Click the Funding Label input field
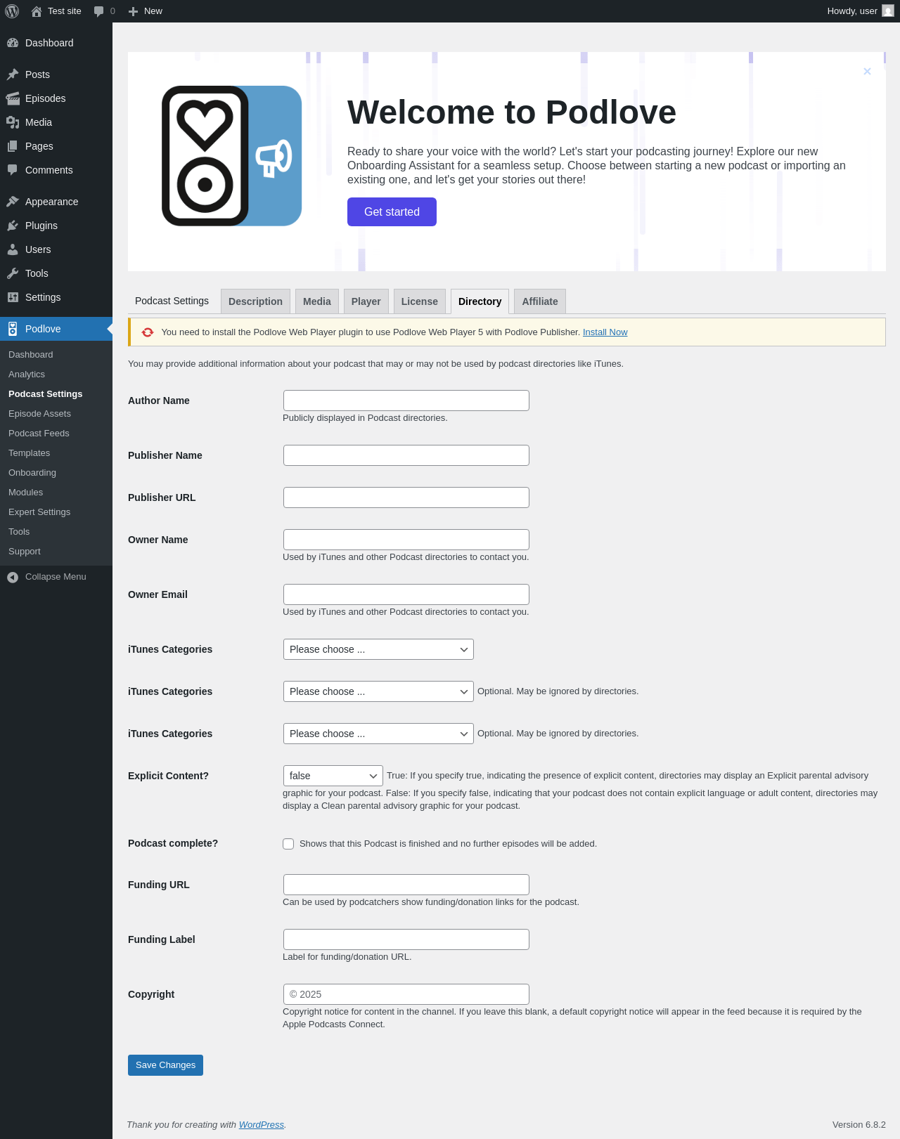This screenshot has width=900, height=1139. point(406,939)
